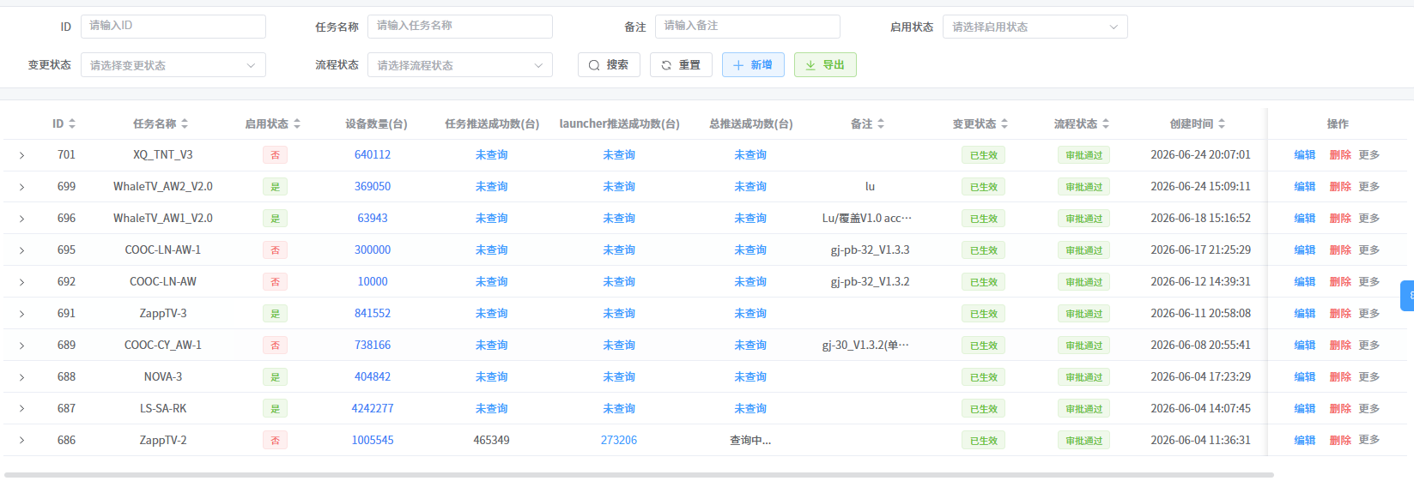
Task: Sort by 启用状态 column arrows
Action: pos(297,124)
